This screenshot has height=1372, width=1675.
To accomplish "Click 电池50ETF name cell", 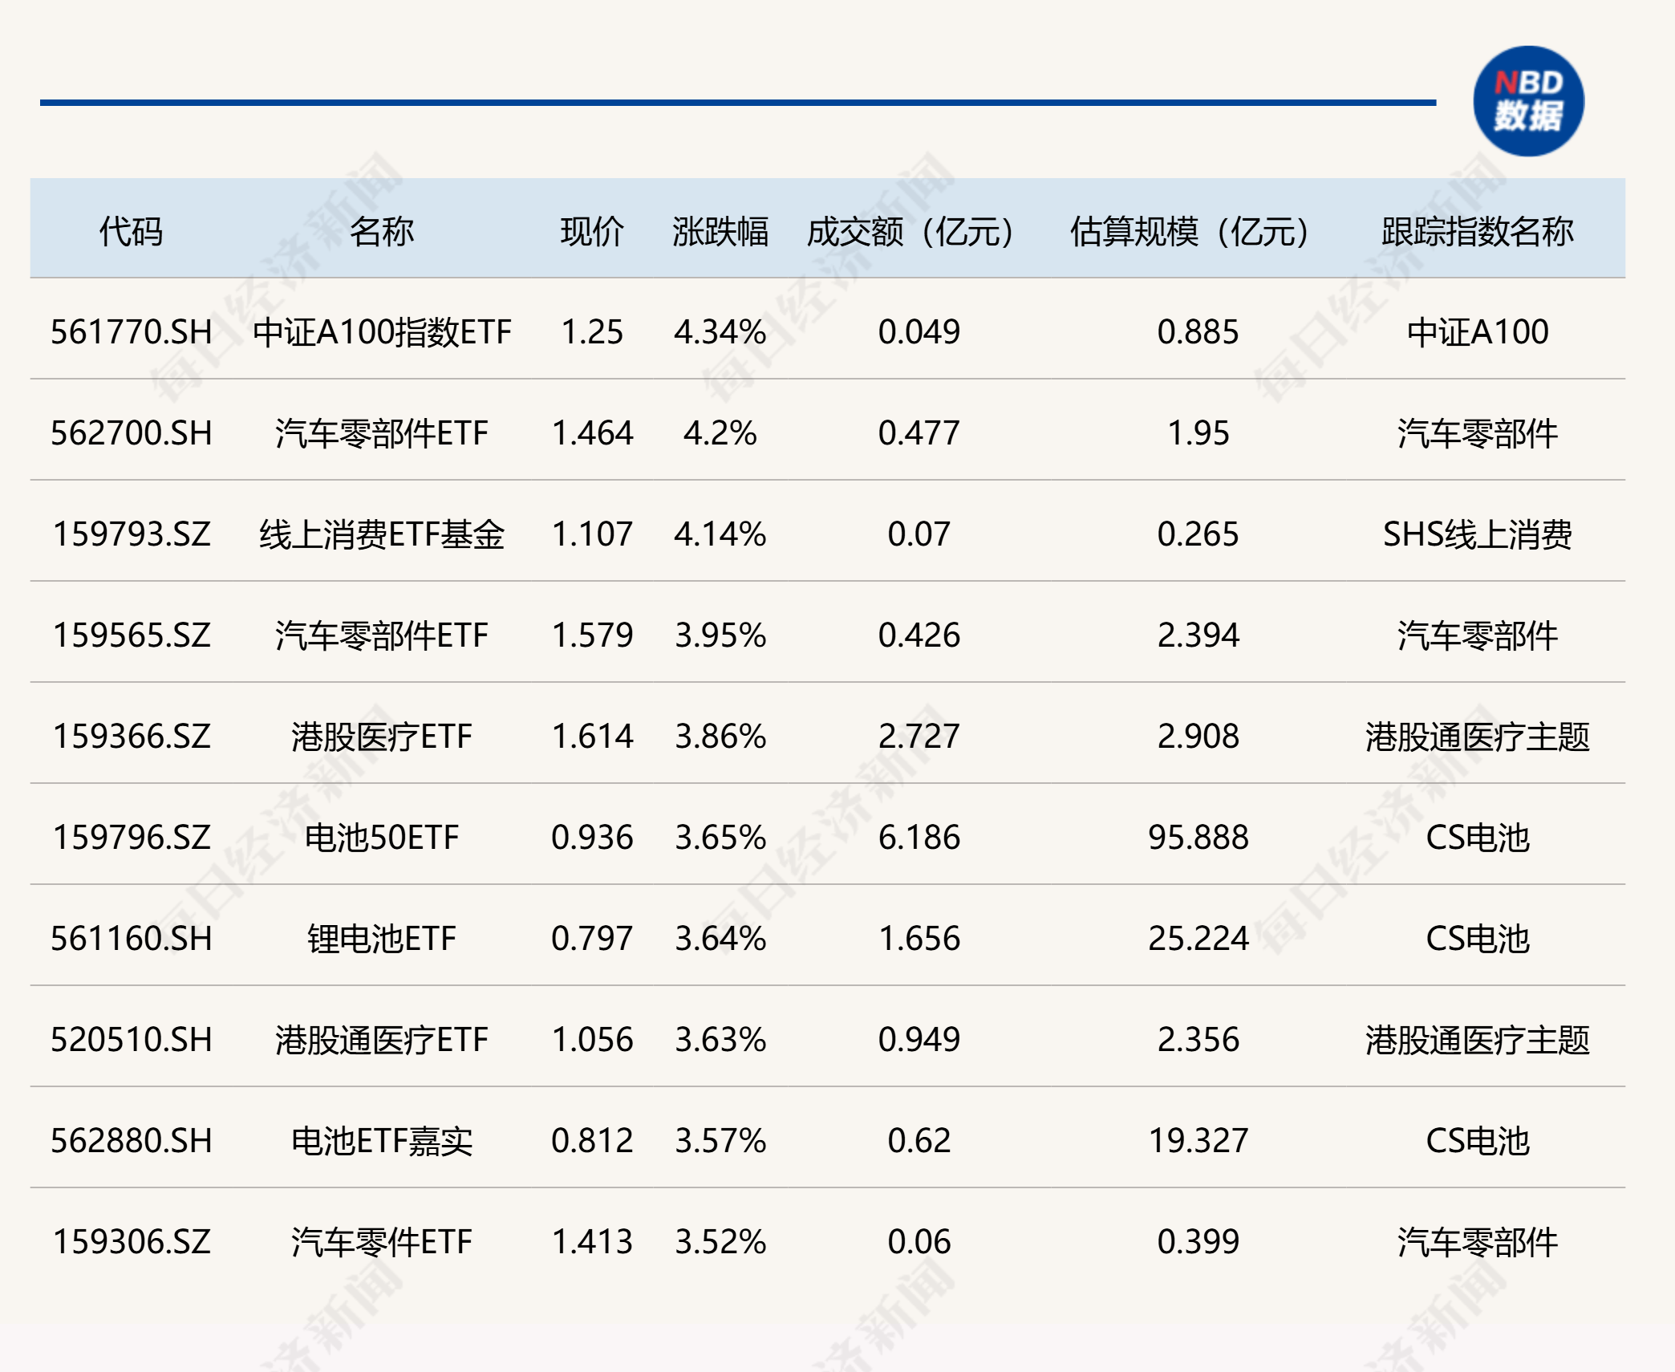I will point(381,838).
